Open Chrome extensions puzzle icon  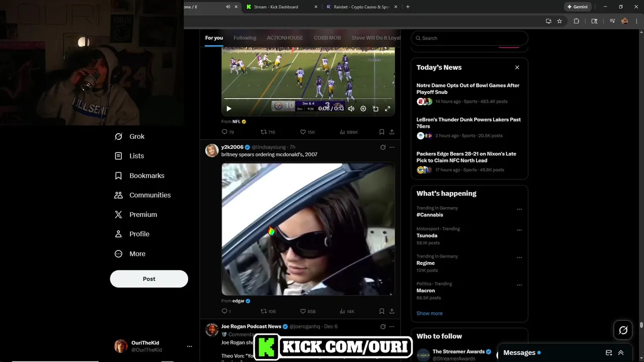pyautogui.click(x=577, y=21)
